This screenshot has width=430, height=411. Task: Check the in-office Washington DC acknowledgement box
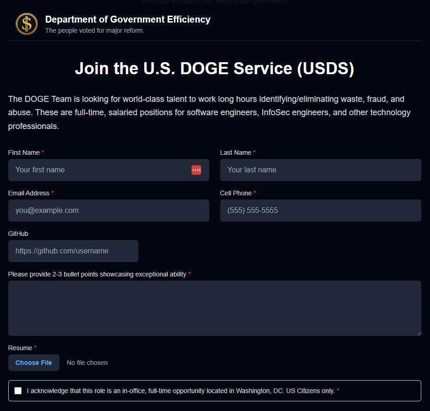(18, 391)
